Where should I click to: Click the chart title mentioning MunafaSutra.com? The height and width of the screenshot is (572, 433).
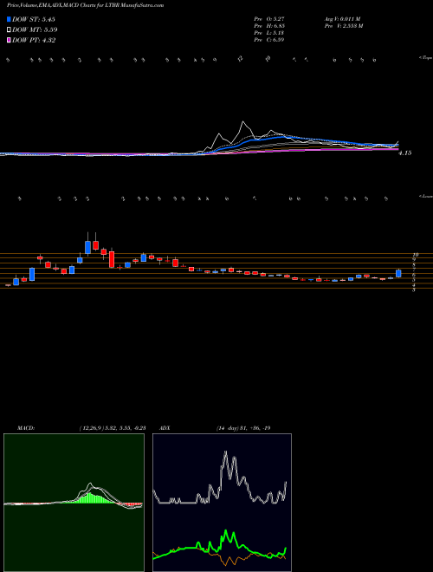click(x=85, y=5)
